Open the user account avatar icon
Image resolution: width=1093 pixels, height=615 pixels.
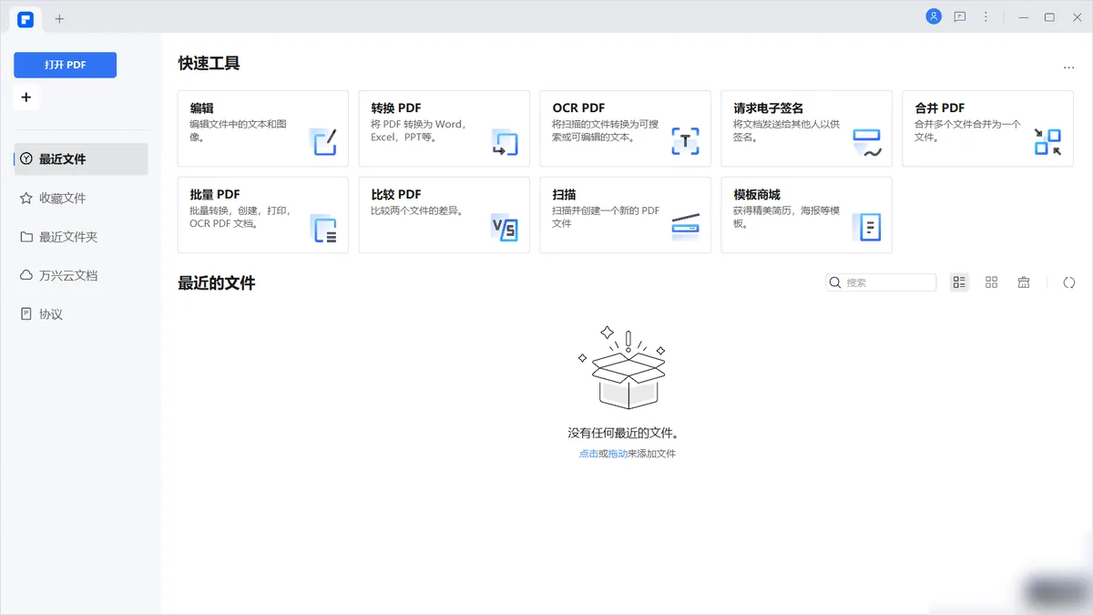tap(934, 16)
